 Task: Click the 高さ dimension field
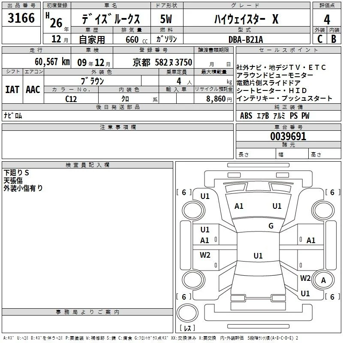click(325, 153)
